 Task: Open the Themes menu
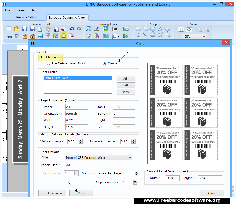pyautogui.click(x=20, y=10)
